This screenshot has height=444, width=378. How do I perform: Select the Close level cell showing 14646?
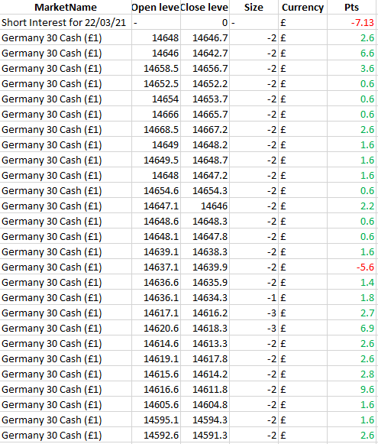205,206
